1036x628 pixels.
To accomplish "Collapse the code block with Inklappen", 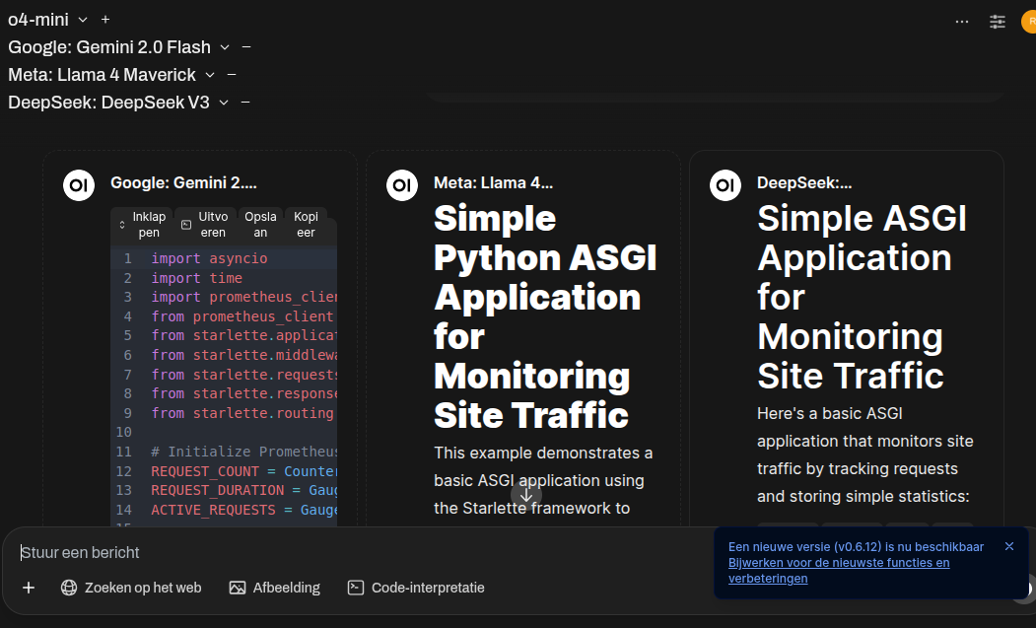I will point(143,225).
